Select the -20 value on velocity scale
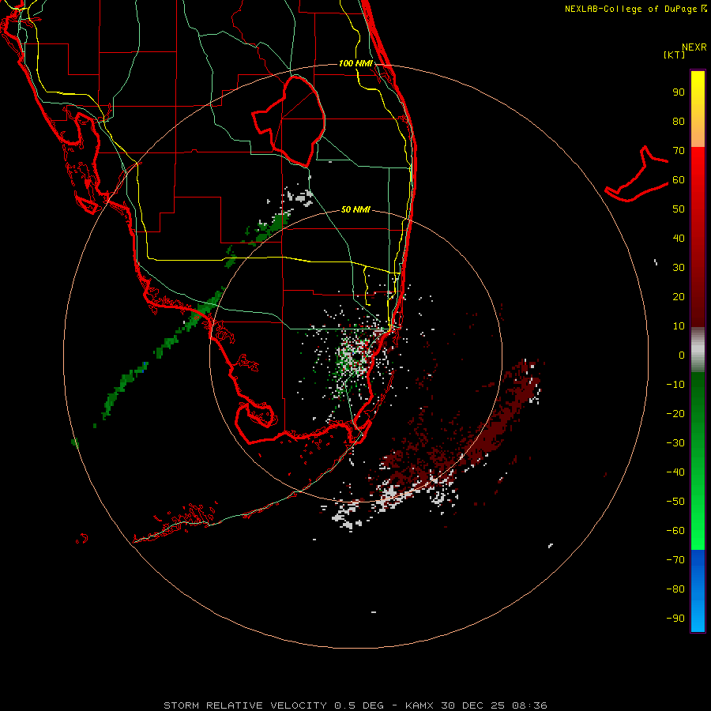The width and height of the screenshot is (711, 711). 675,414
